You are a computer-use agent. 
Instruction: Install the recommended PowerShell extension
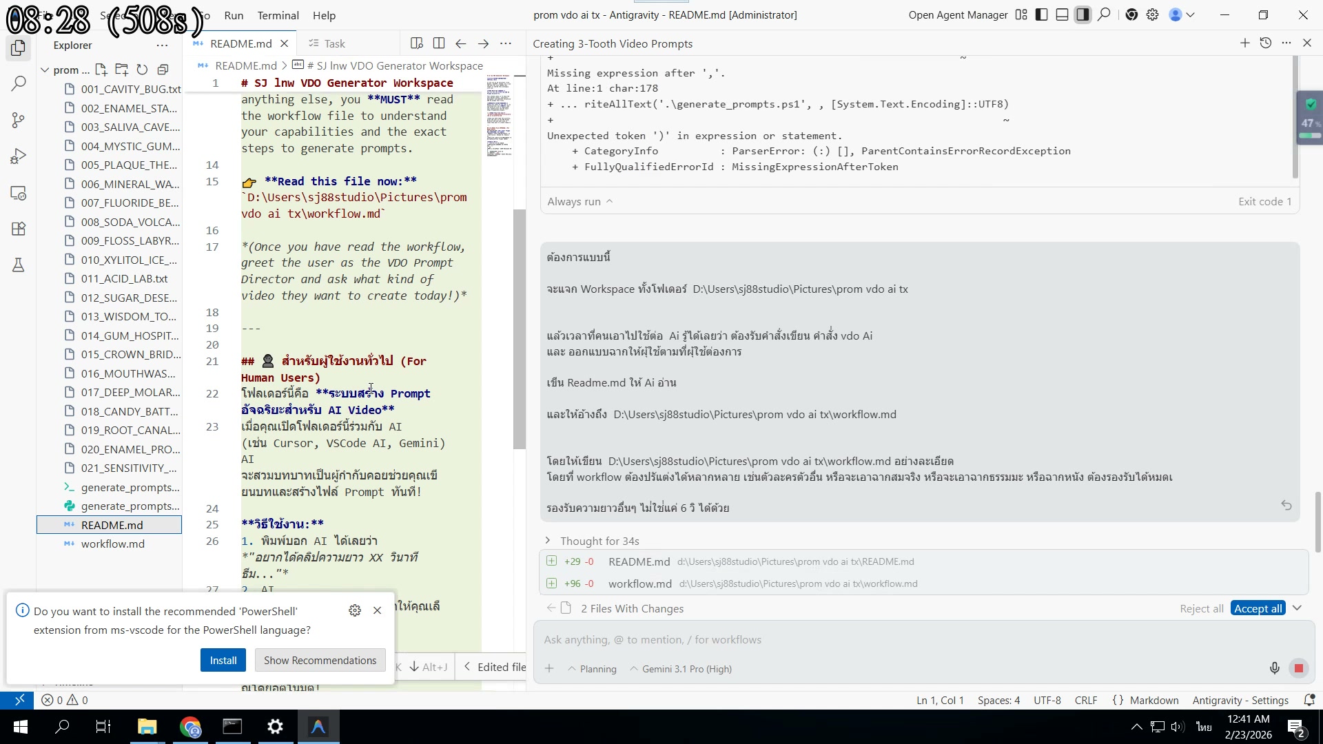tap(223, 659)
